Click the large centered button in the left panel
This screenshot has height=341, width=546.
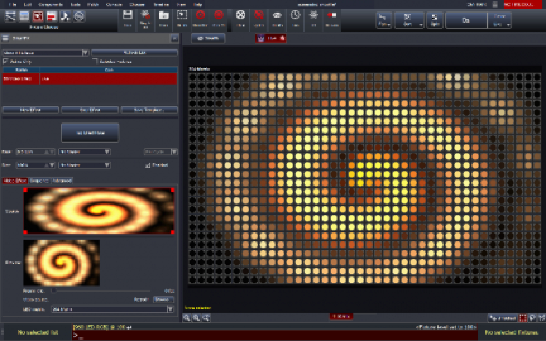(90, 133)
